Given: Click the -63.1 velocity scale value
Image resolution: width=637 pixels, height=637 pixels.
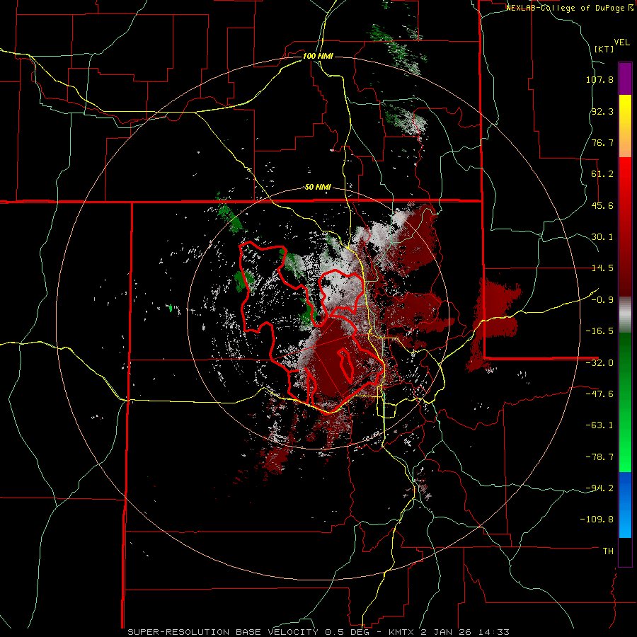Looking at the screenshot, I should 599,425.
